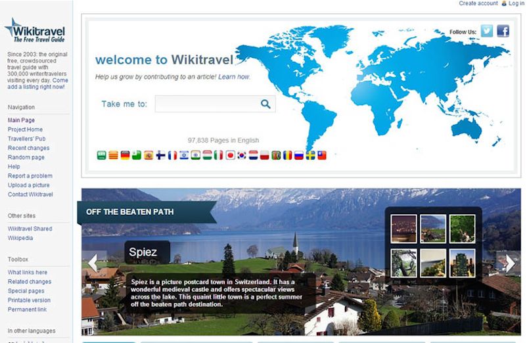The image size is (527, 343).
Task: Visit the Wikipedia sidebar link
Action: 20,238
